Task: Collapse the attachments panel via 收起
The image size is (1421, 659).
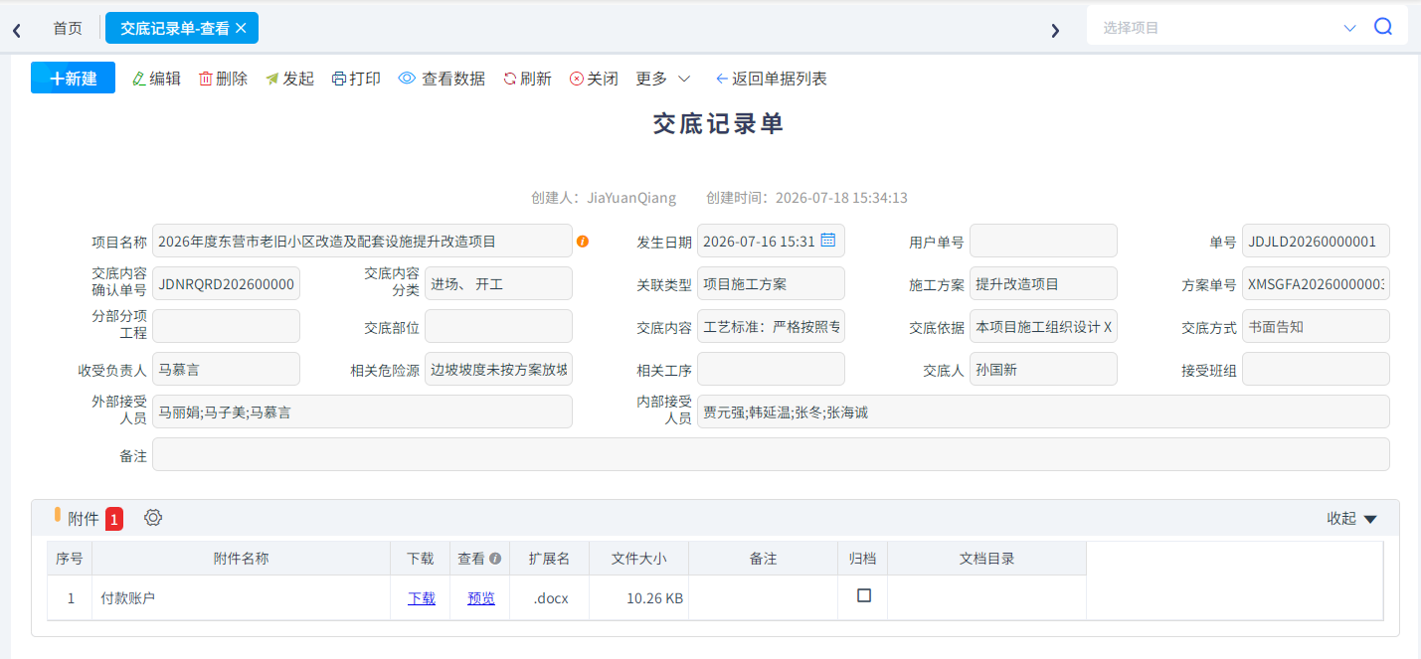Action: (1352, 518)
